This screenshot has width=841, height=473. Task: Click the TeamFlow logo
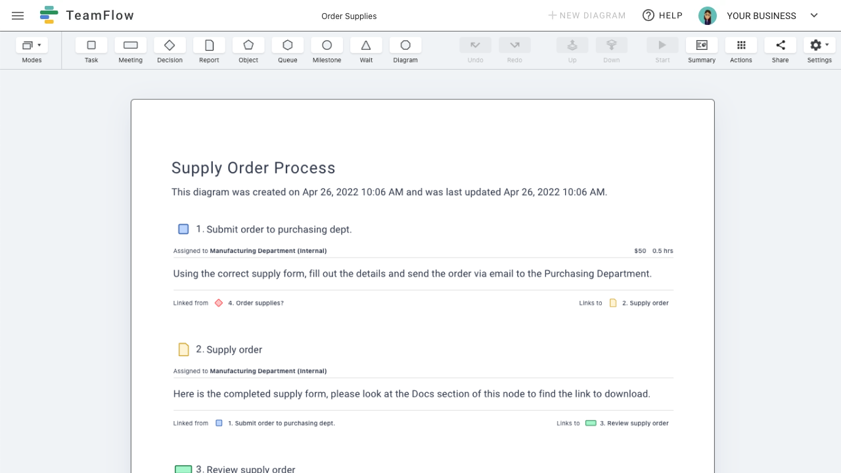click(x=86, y=15)
